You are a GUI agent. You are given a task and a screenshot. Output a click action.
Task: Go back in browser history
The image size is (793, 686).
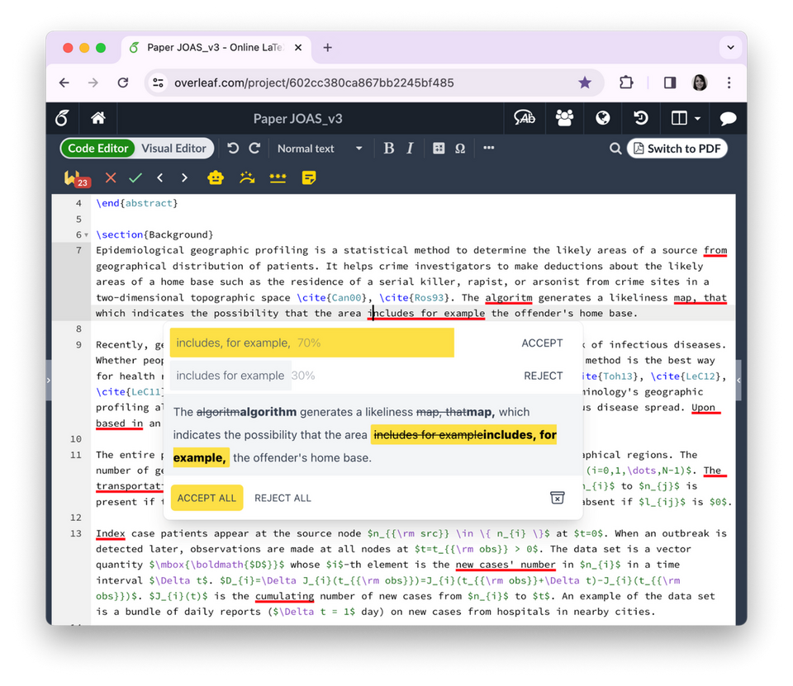pos(64,83)
